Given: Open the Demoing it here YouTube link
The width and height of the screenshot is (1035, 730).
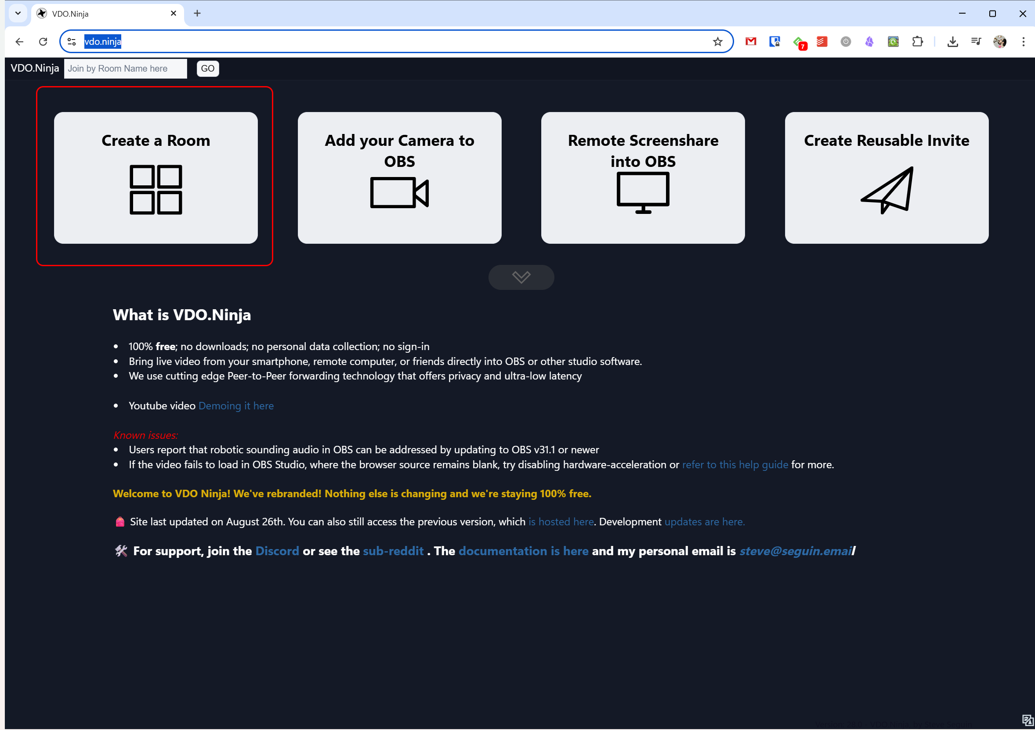Looking at the screenshot, I should tap(236, 405).
